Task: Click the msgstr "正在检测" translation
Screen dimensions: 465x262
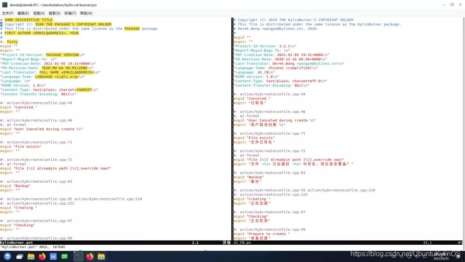Action: coord(252,221)
